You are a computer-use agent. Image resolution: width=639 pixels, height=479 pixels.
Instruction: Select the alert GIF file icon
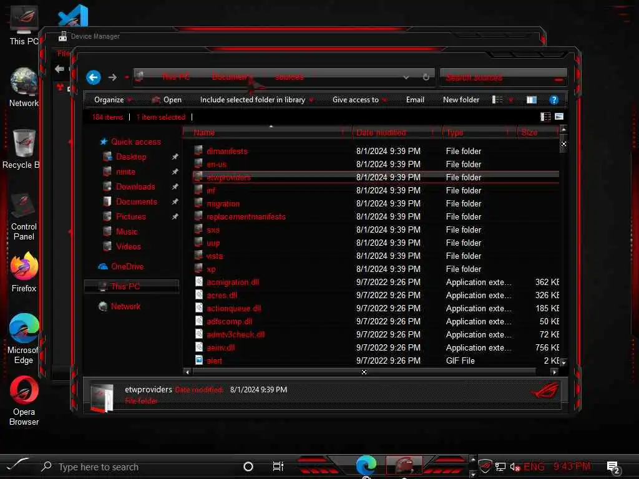point(199,360)
